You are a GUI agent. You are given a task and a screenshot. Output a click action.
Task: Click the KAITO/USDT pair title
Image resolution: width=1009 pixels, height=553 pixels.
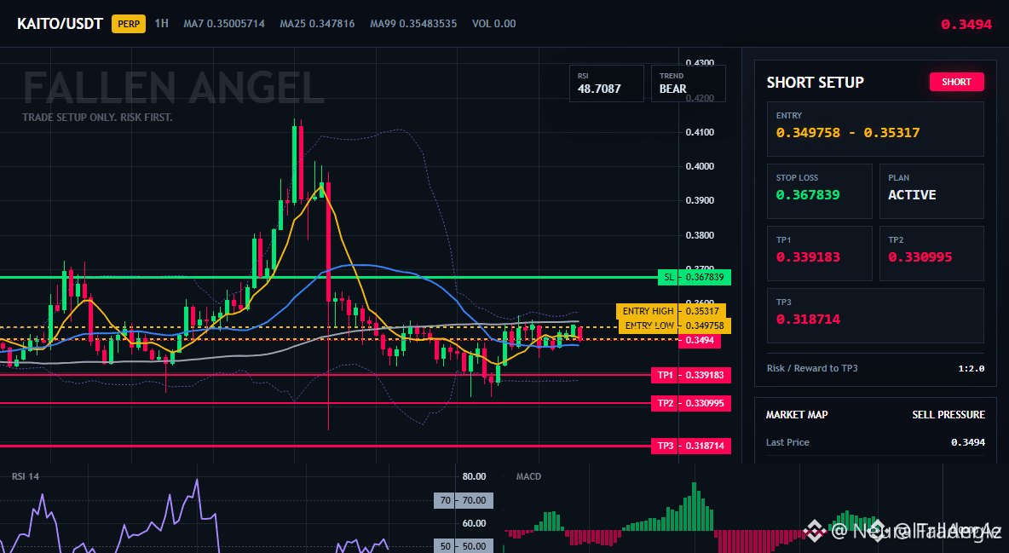click(60, 24)
